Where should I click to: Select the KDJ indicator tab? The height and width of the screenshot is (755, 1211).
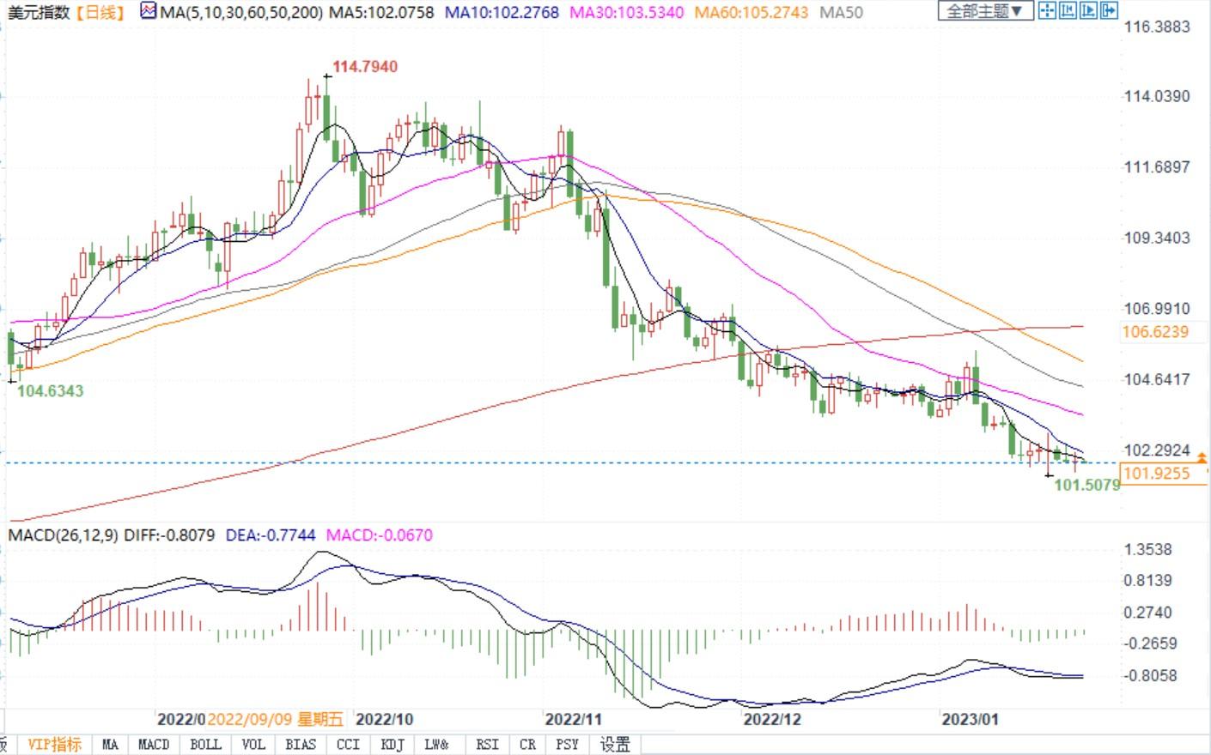392,744
